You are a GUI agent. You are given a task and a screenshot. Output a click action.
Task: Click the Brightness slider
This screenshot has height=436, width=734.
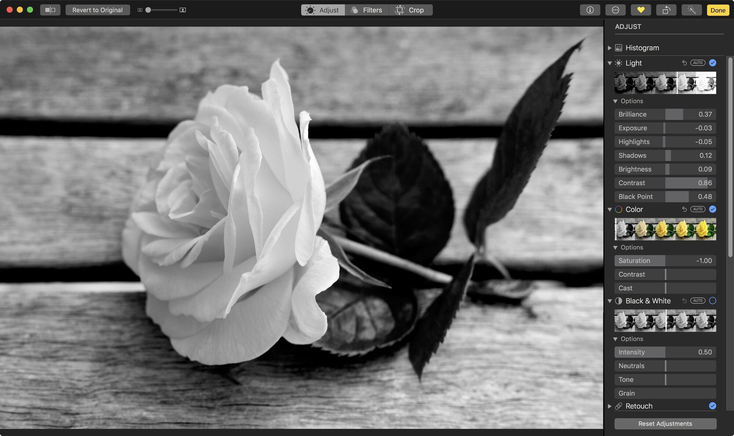pos(665,169)
